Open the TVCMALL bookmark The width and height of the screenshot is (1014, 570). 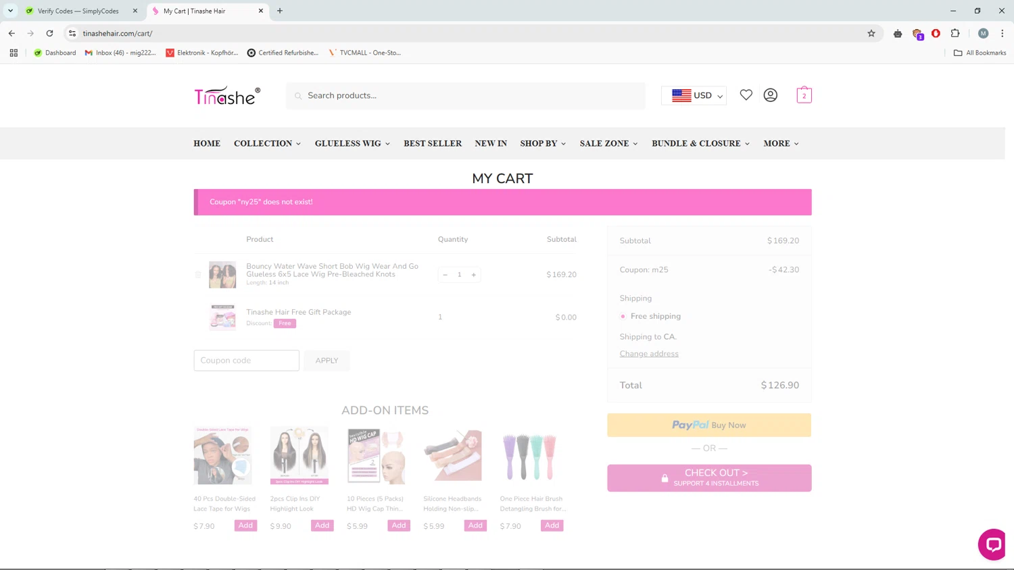365,53
